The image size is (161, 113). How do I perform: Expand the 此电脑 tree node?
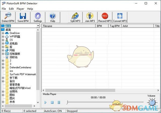3,44
